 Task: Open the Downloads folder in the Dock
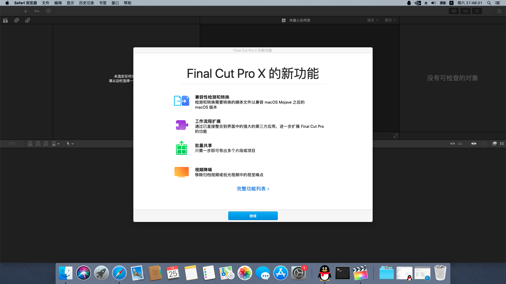tap(386, 273)
